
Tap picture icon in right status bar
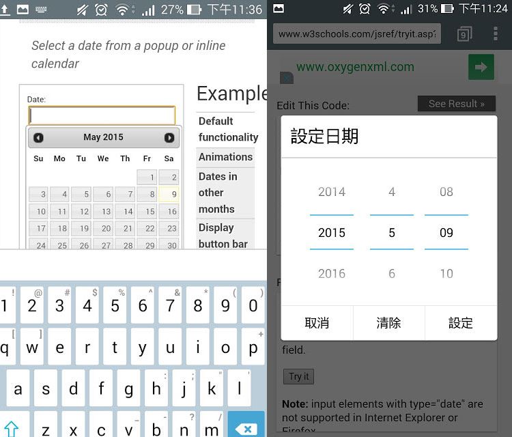(x=279, y=8)
